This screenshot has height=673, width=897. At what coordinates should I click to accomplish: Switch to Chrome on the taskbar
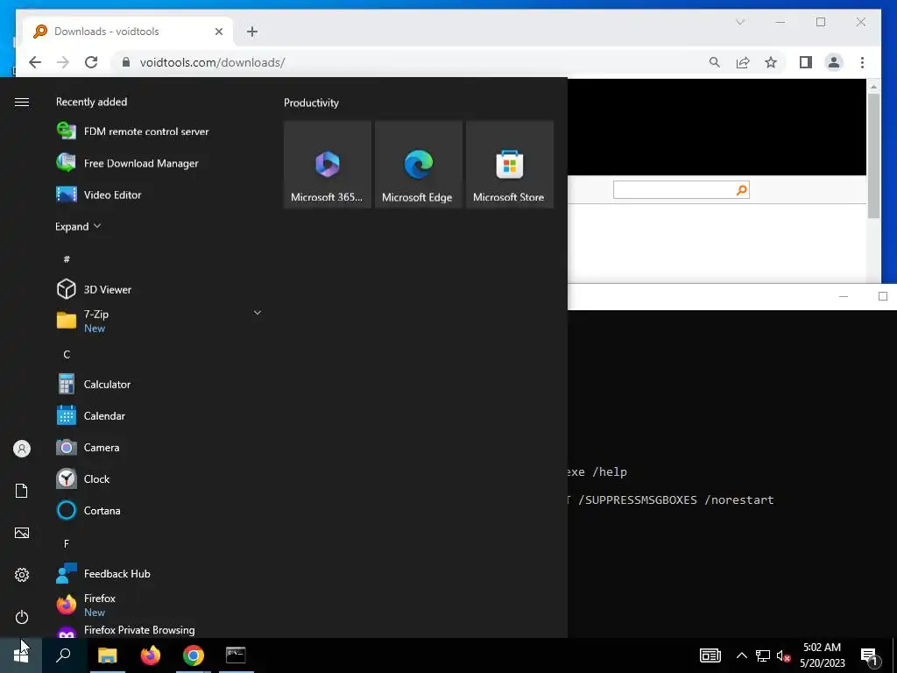pyautogui.click(x=194, y=655)
